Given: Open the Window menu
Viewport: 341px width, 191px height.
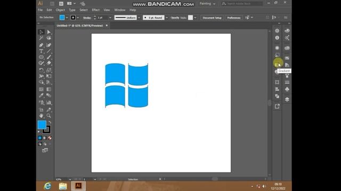Looking at the screenshot, I should 120,10.
